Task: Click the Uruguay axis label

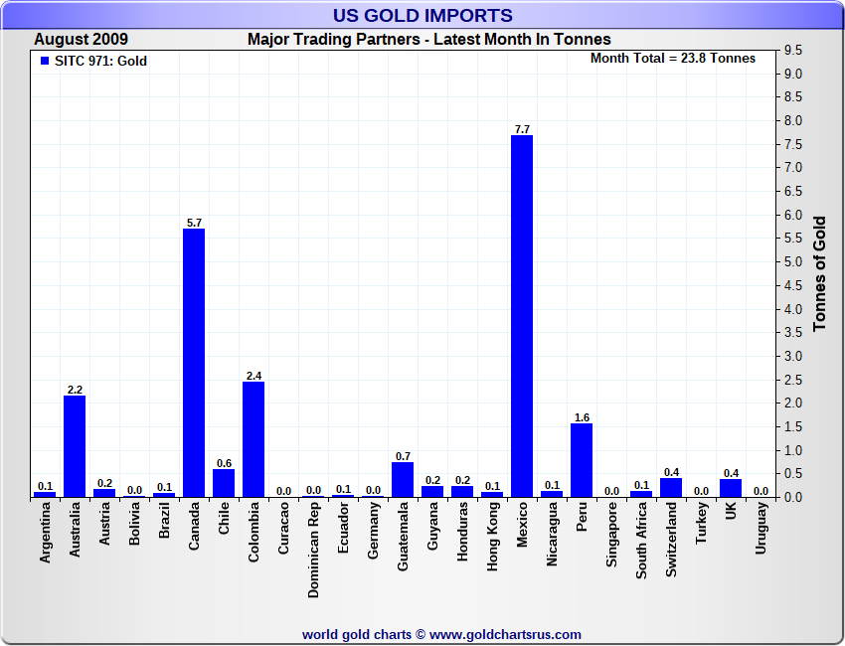Action: [x=760, y=528]
